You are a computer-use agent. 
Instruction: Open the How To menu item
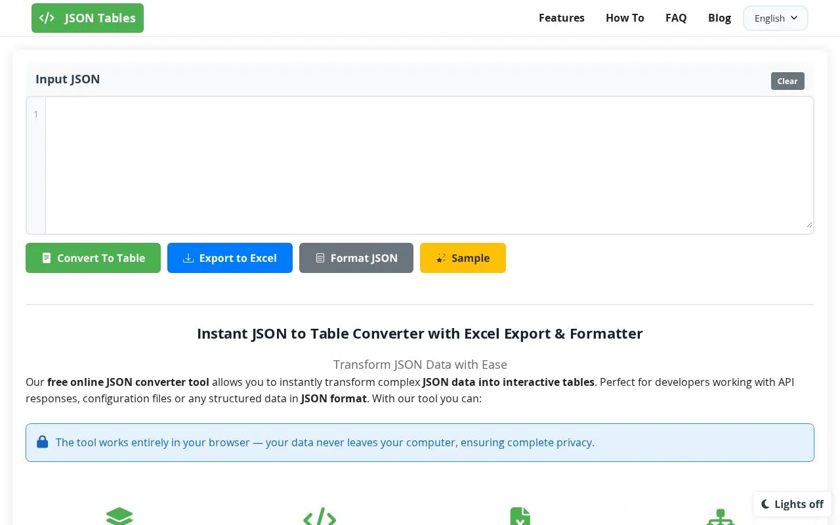[x=625, y=18]
